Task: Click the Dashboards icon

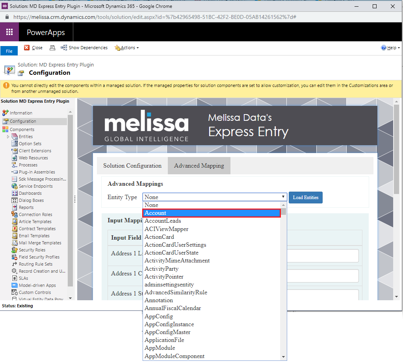Action: pyautogui.click(x=15, y=193)
